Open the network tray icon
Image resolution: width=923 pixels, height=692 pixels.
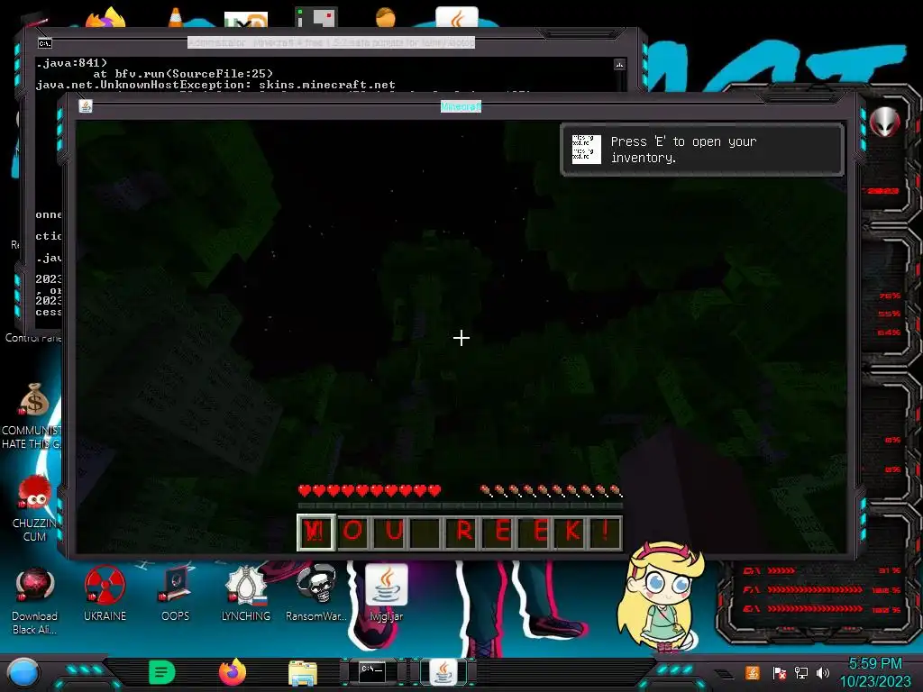[x=801, y=672]
